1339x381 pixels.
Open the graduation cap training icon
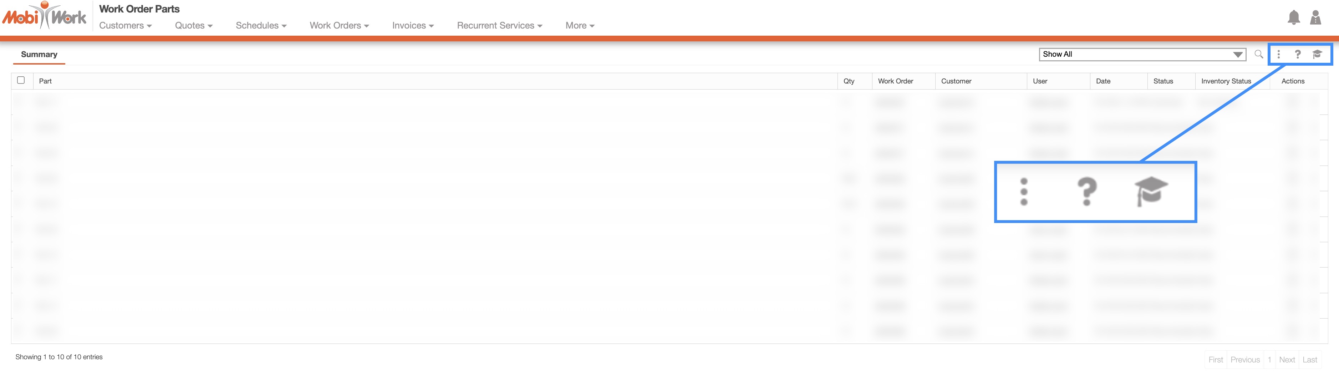click(1317, 54)
